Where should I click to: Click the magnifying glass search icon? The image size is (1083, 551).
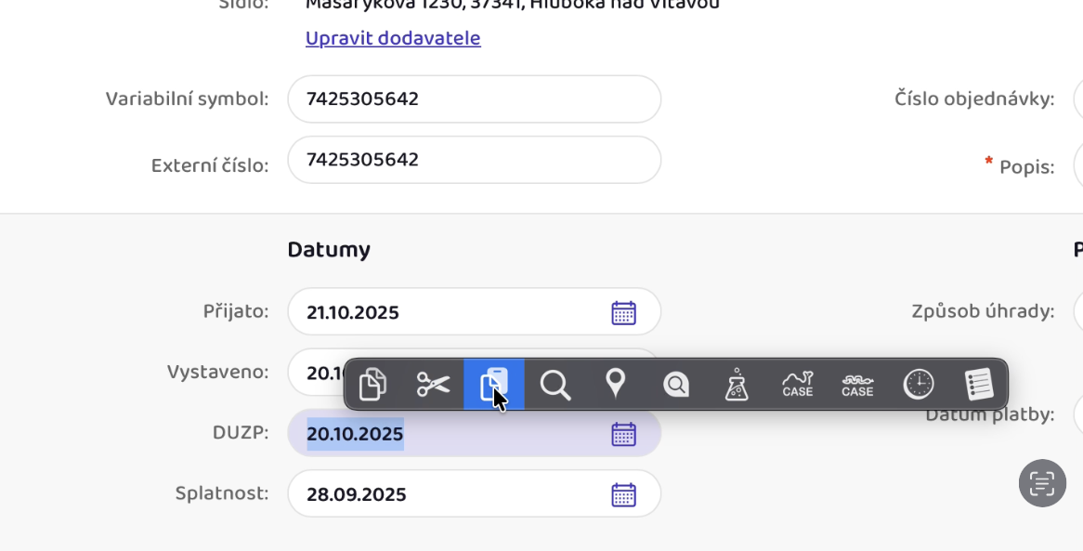pyautogui.click(x=555, y=384)
